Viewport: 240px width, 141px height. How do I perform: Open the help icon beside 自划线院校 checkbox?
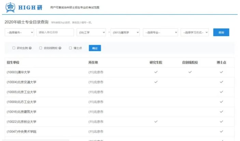pyautogui.click(x=60, y=48)
